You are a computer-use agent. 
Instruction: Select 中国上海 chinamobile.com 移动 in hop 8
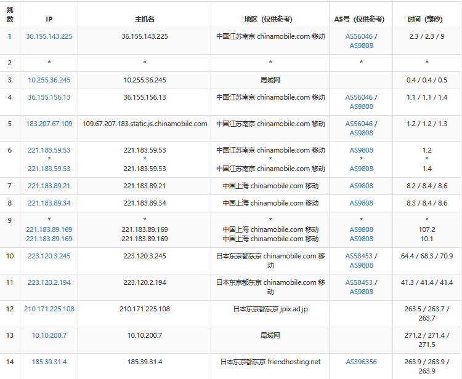tap(270, 203)
